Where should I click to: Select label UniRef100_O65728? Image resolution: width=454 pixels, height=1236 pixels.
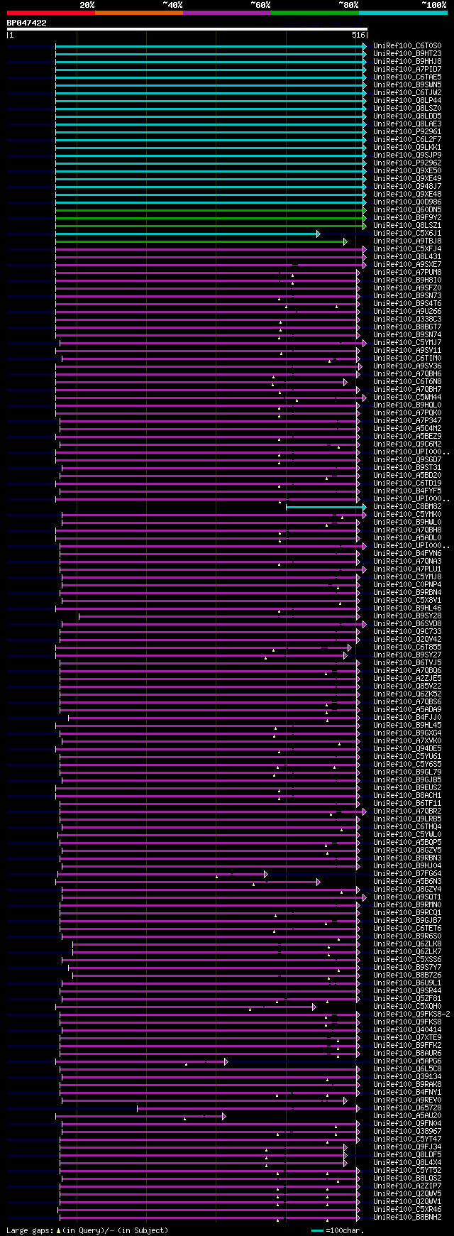click(407, 1108)
